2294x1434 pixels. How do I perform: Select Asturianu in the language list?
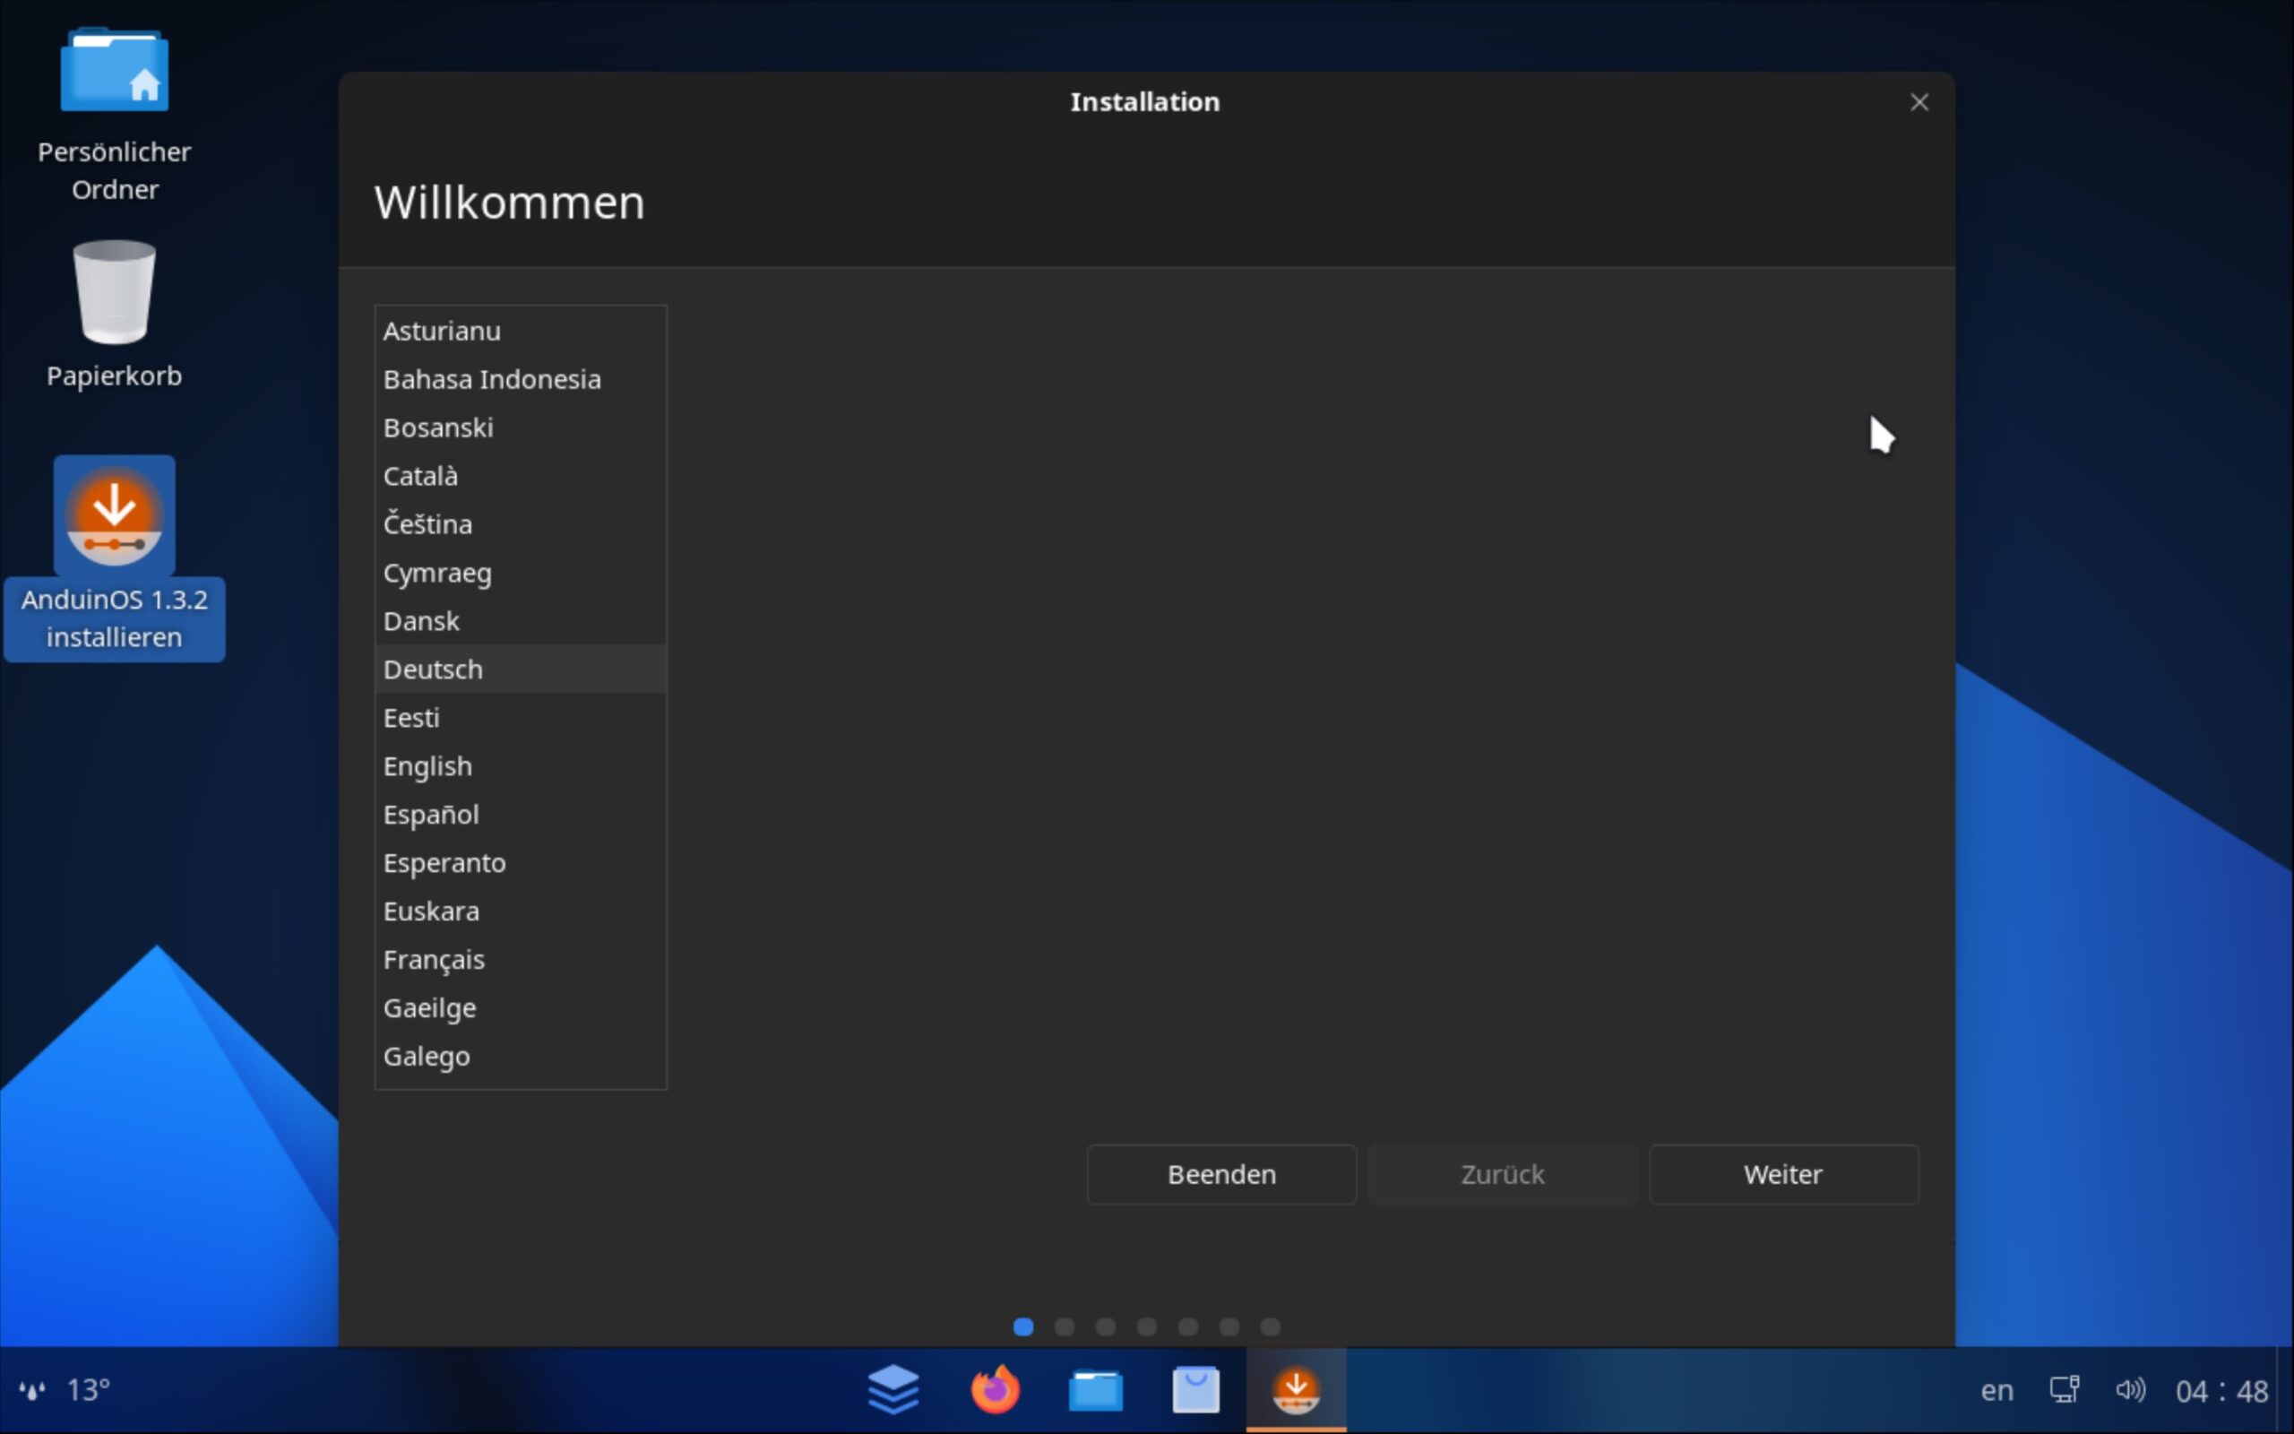click(x=522, y=331)
